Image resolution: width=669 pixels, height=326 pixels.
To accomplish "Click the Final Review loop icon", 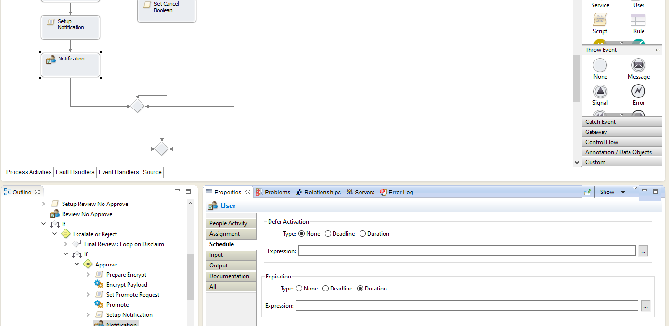I will pos(77,244).
